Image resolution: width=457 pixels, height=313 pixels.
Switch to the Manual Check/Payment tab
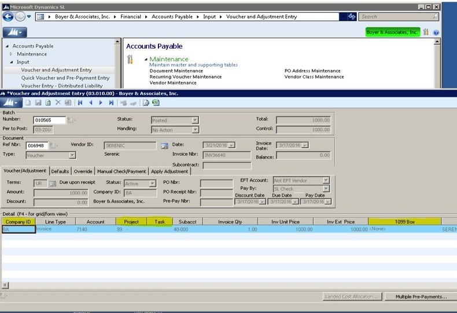[121, 171]
